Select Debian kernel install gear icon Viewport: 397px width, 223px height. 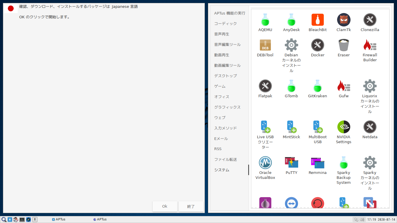click(291, 45)
